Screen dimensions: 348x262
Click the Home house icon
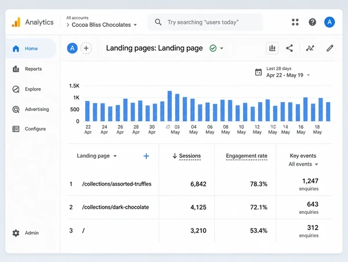tap(16, 48)
